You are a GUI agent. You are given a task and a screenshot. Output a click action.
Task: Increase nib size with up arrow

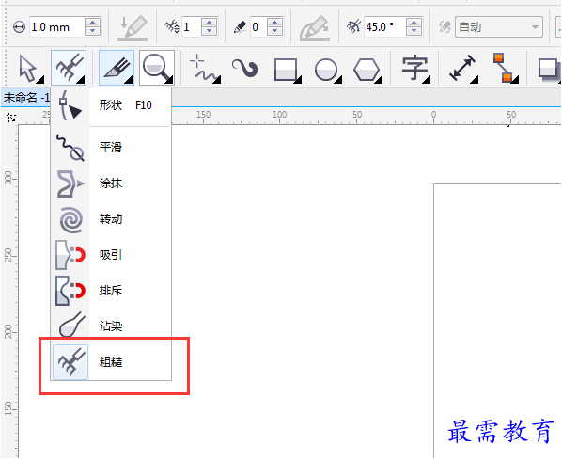pyautogui.click(x=92, y=23)
